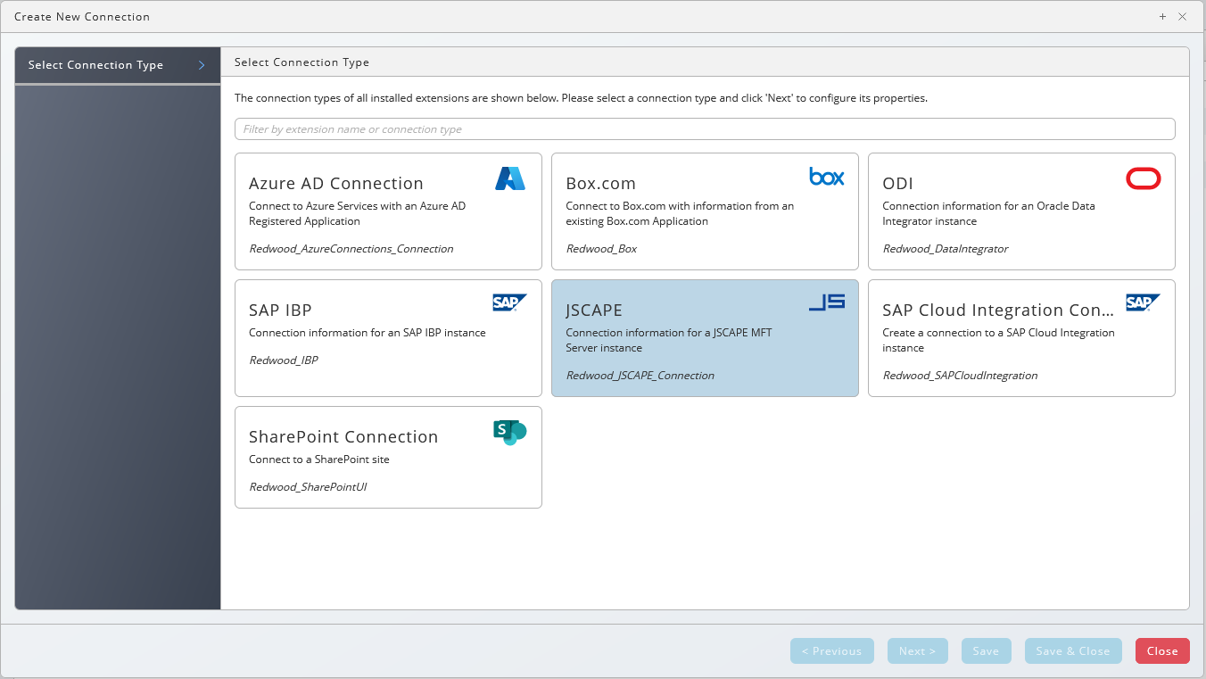Click chevron beside Select Connection Type step

coord(202,65)
